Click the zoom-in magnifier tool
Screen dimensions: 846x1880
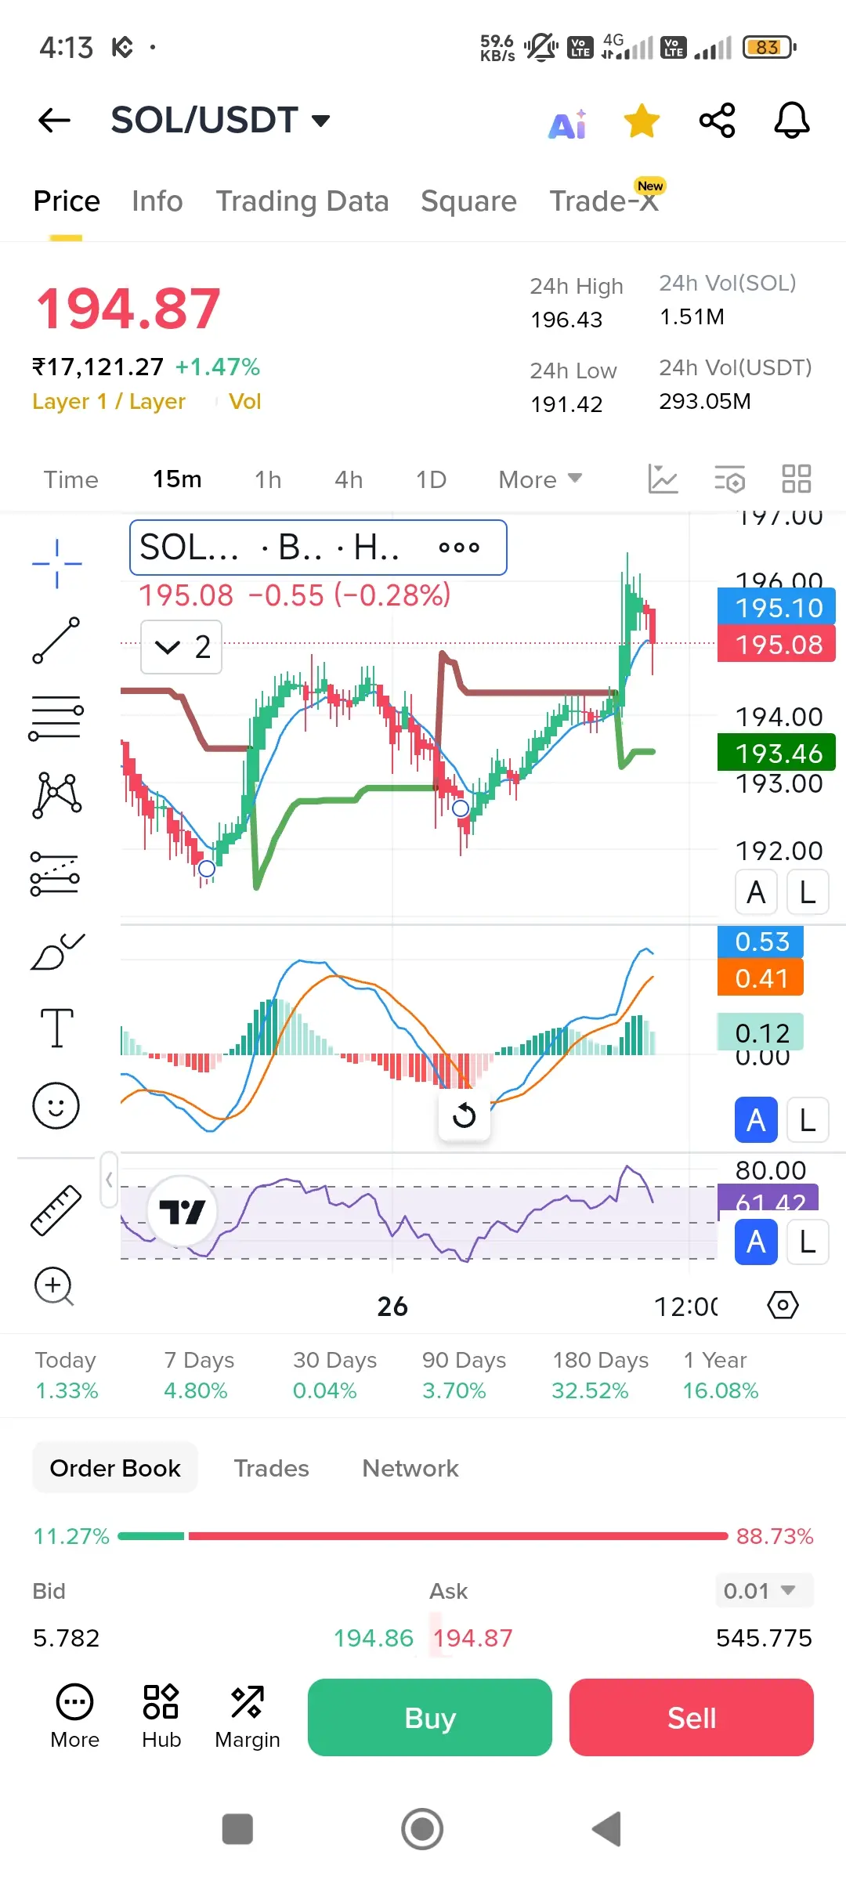[54, 1286]
